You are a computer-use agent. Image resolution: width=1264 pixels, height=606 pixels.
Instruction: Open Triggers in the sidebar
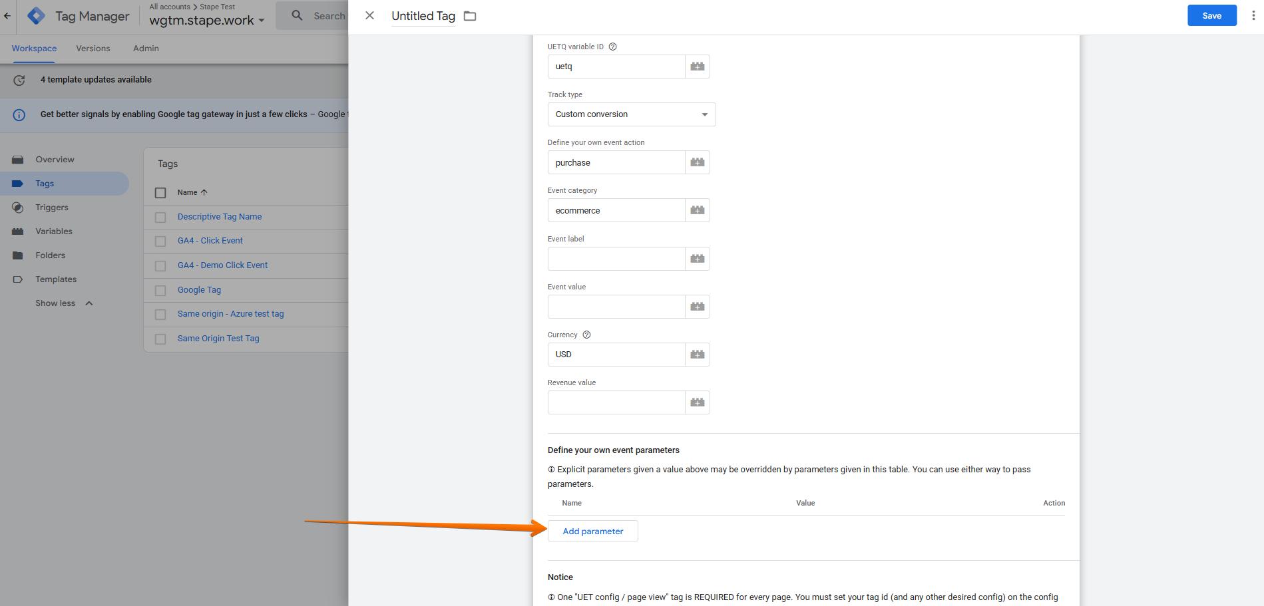(52, 208)
